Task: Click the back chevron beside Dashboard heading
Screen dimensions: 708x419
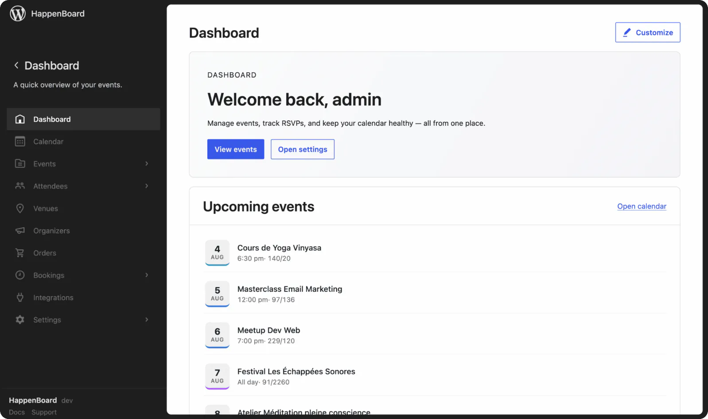Action: [16, 66]
